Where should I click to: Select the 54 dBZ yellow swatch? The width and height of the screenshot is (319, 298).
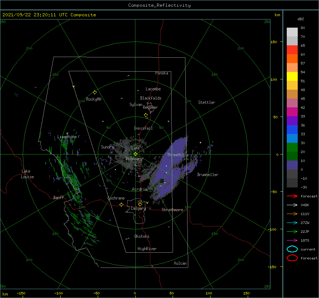coord(292,76)
